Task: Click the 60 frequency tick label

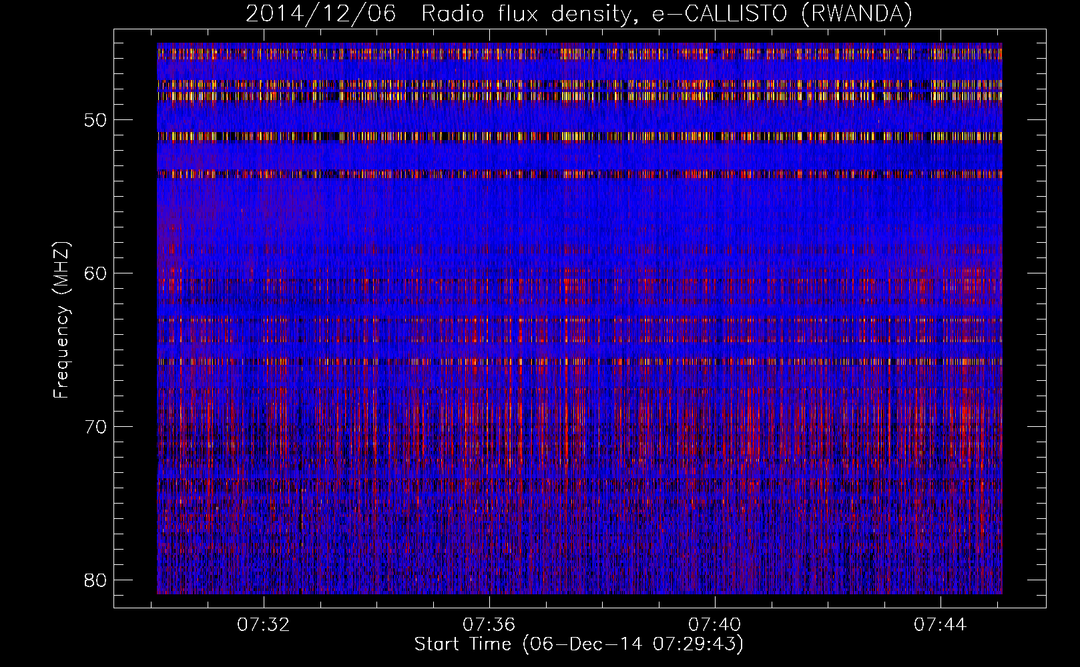Action: pos(96,273)
